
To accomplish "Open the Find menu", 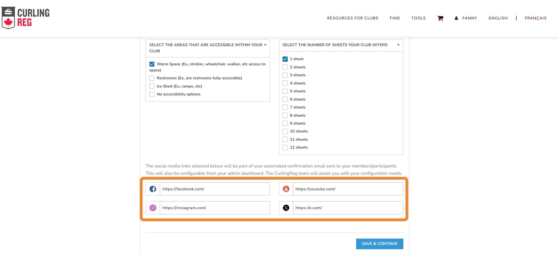I will pos(395,18).
